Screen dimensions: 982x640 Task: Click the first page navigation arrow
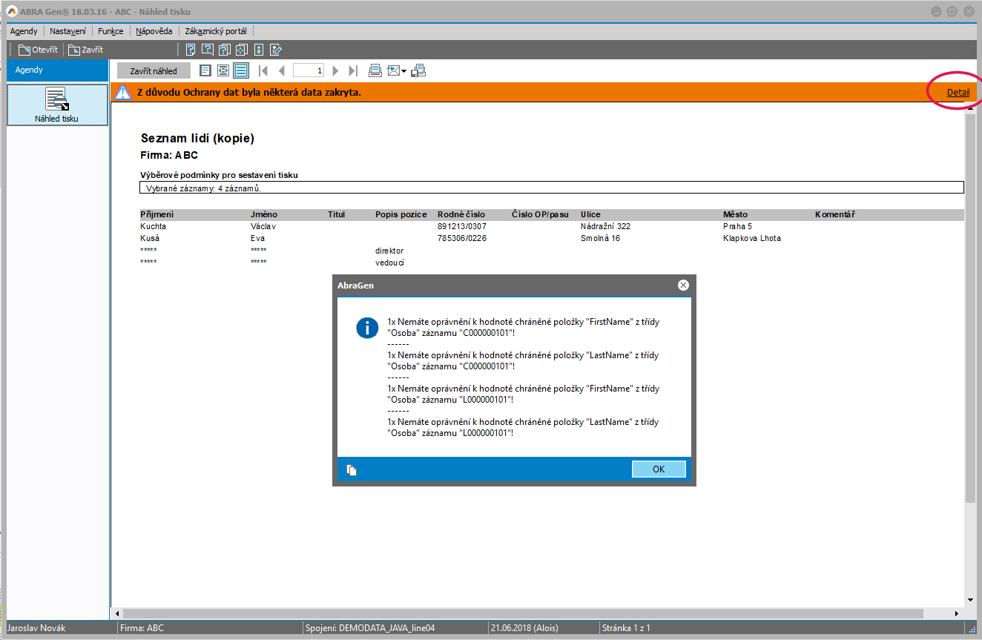click(x=263, y=70)
